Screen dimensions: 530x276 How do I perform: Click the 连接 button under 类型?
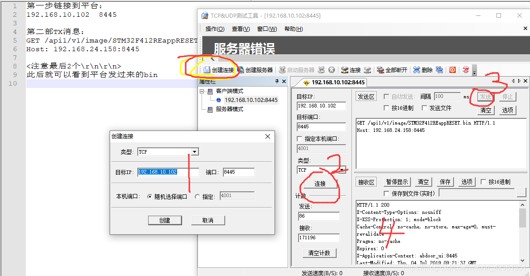320,184
